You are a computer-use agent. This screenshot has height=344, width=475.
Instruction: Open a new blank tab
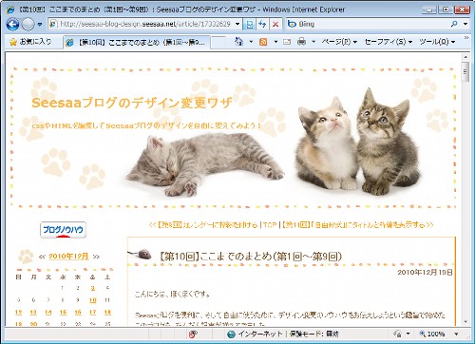tap(218, 43)
